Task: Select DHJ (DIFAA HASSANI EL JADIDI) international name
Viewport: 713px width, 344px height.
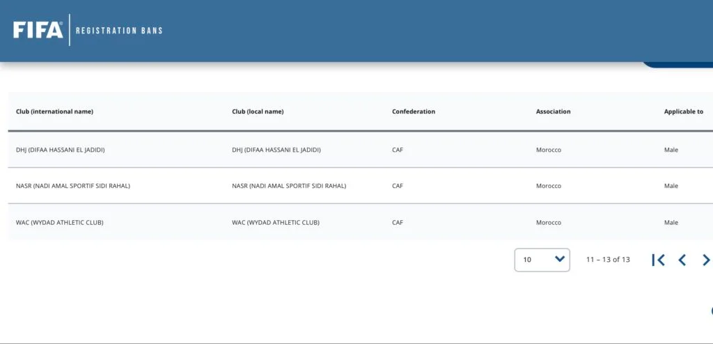Action: pyautogui.click(x=60, y=150)
